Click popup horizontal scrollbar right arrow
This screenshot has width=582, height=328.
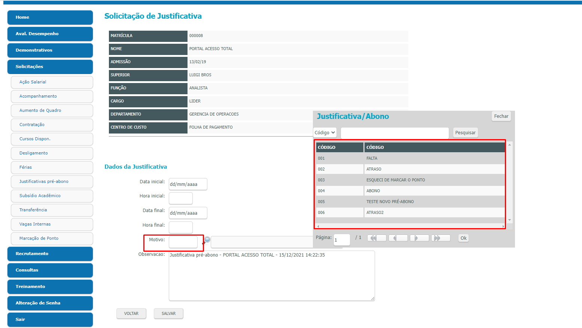click(503, 226)
